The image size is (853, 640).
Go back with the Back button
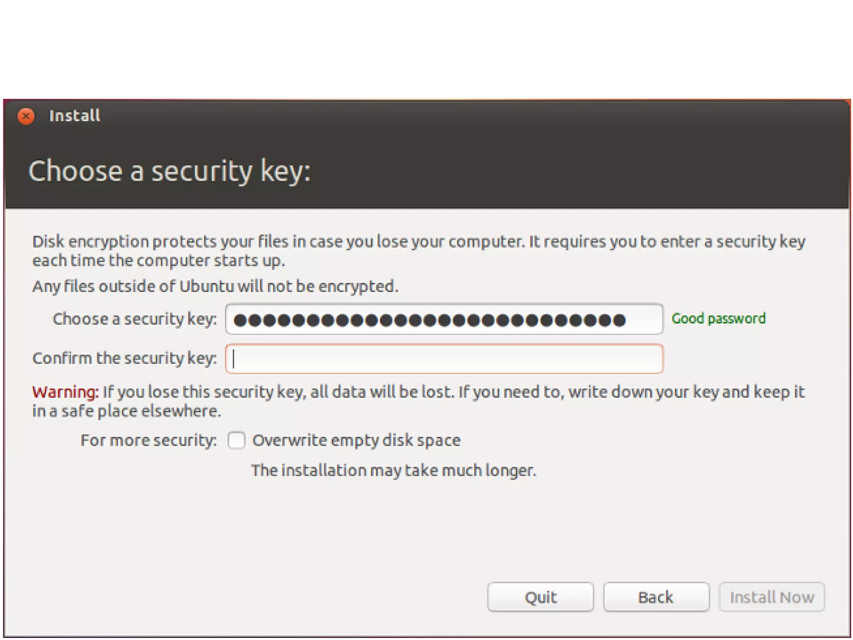656,597
